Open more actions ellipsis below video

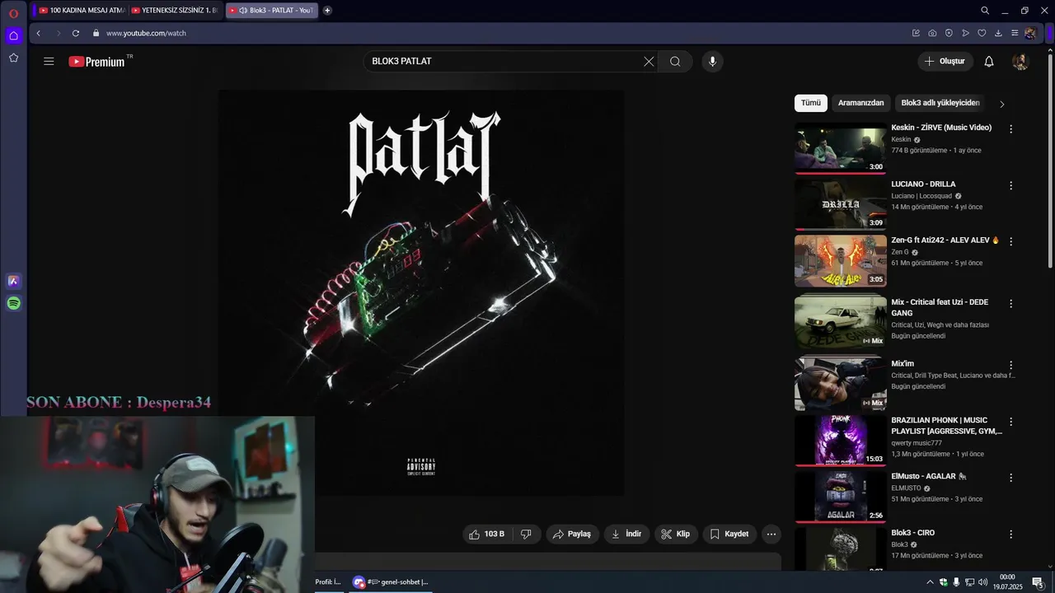771,534
